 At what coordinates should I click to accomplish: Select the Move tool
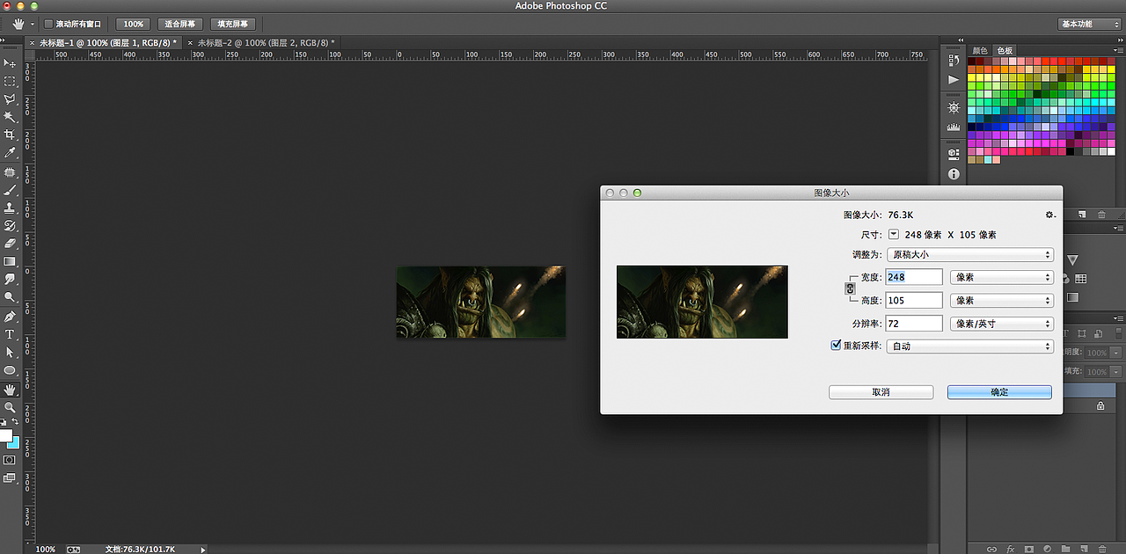10,63
